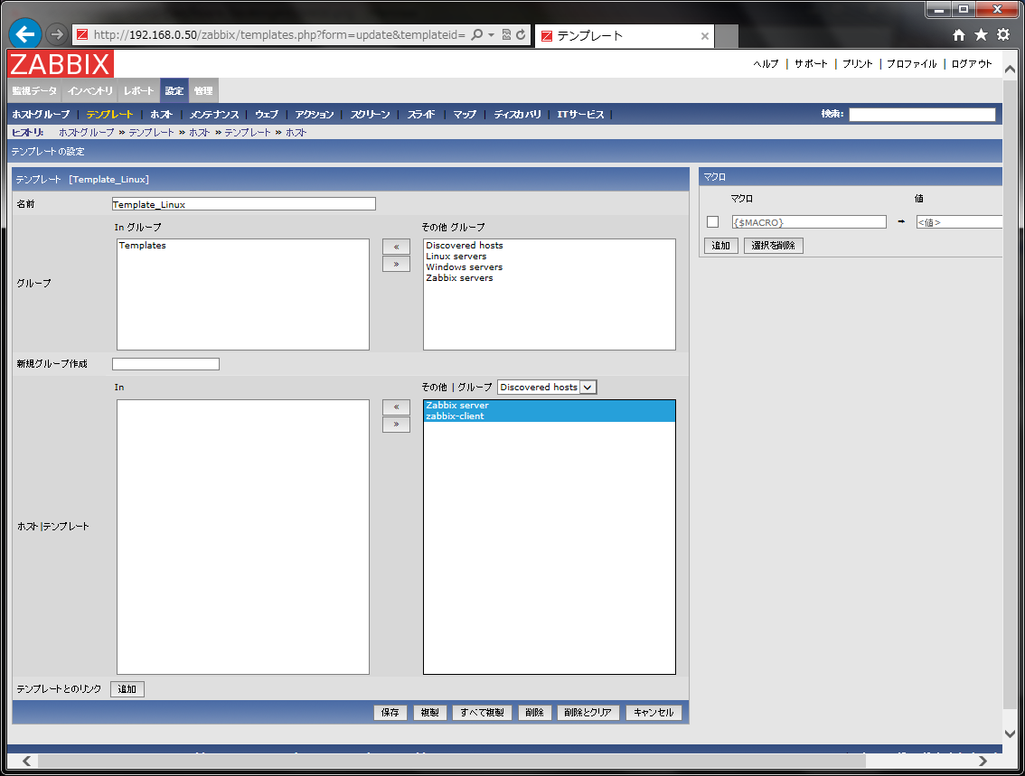Switch to the レポート tab
This screenshot has height=776, width=1025.
(x=138, y=91)
